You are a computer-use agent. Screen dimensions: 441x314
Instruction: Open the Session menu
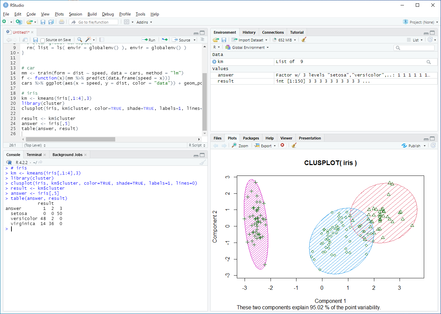pyautogui.click(x=75, y=14)
